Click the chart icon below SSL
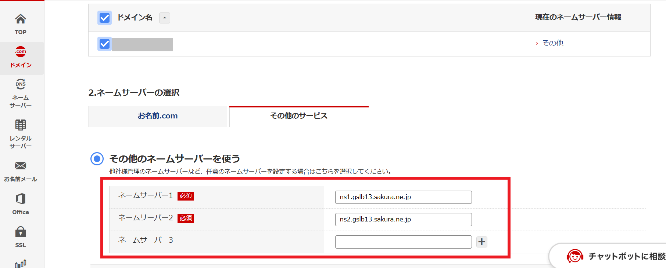Image resolution: width=666 pixels, height=268 pixels. 21,264
